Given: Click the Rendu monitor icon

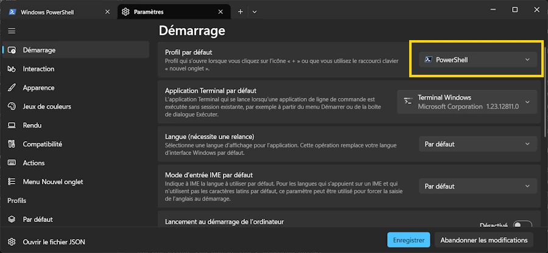Looking at the screenshot, I should point(12,125).
